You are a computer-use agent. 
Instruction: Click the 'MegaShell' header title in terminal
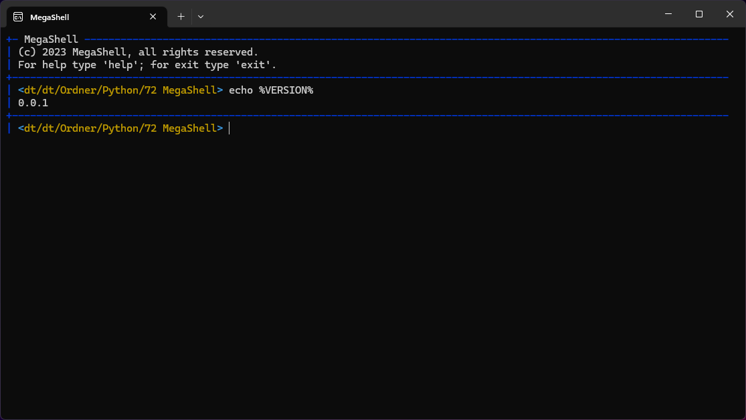51,39
